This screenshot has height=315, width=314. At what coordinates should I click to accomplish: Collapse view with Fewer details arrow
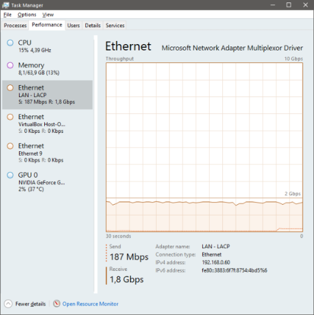point(8,304)
